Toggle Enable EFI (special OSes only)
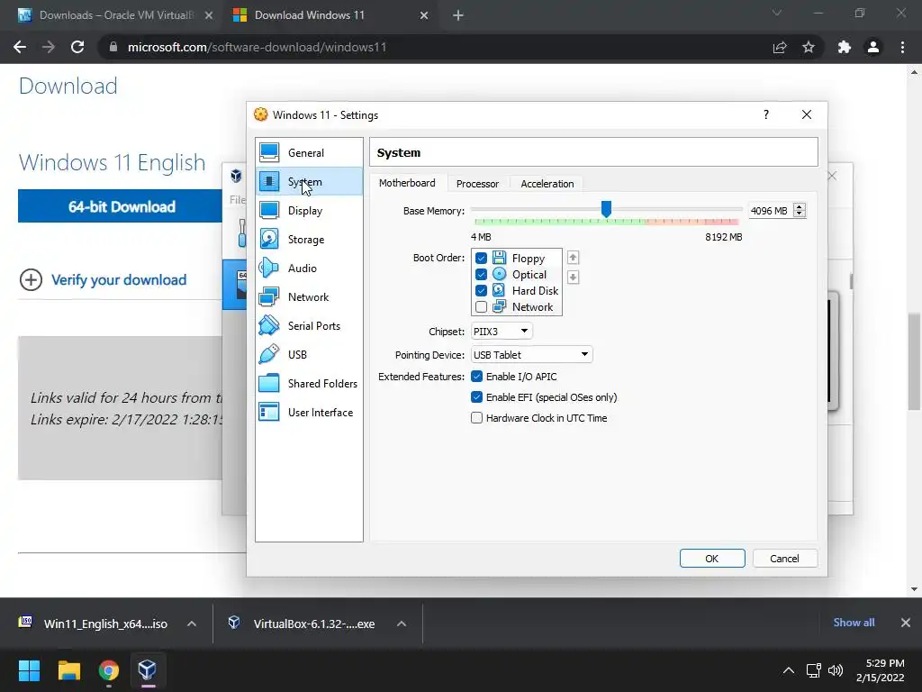Image resolution: width=922 pixels, height=692 pixels. coord(477,397)
